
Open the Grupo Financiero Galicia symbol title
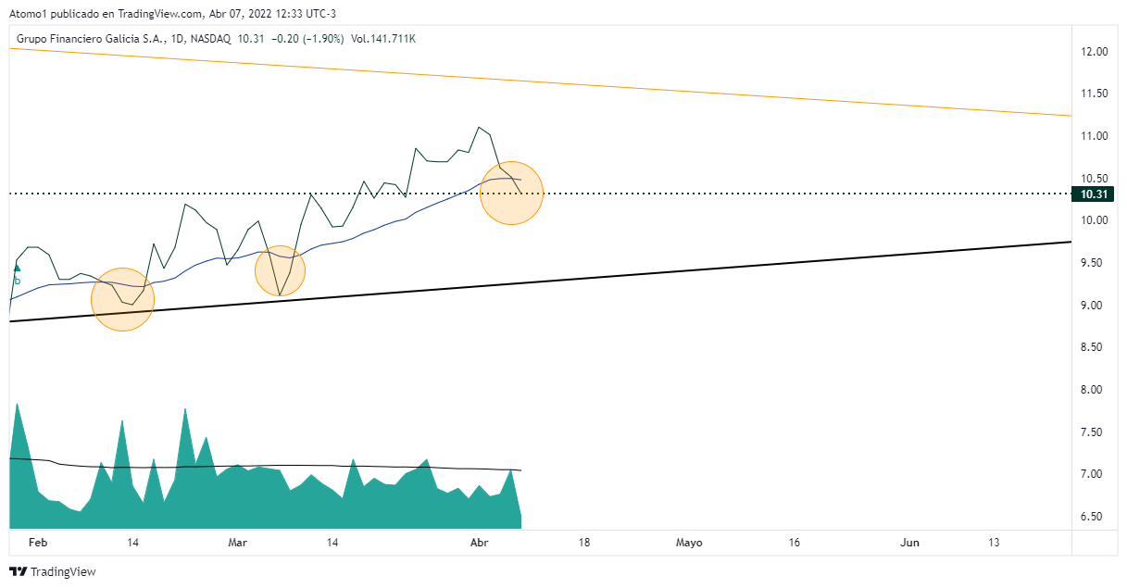[93, 39]
